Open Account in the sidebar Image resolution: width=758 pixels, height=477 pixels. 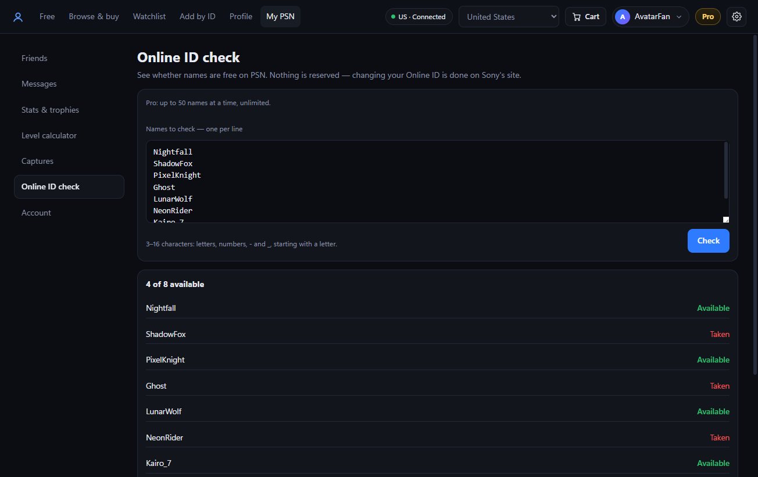point(69,213)
